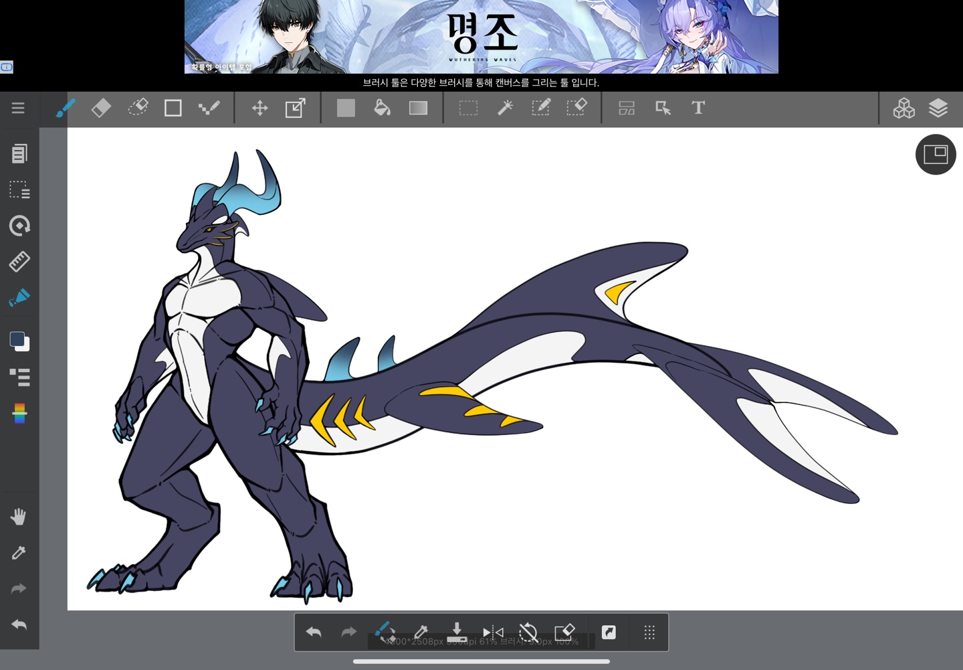Open the Layers panel

(938, 108)
